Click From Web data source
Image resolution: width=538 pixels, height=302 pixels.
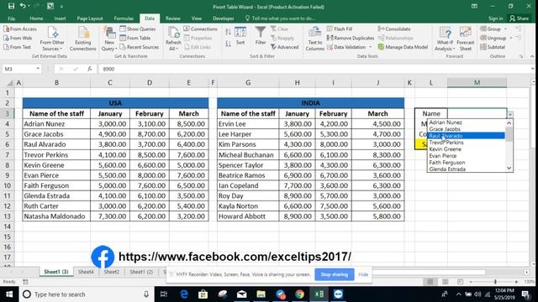point(18,38)
